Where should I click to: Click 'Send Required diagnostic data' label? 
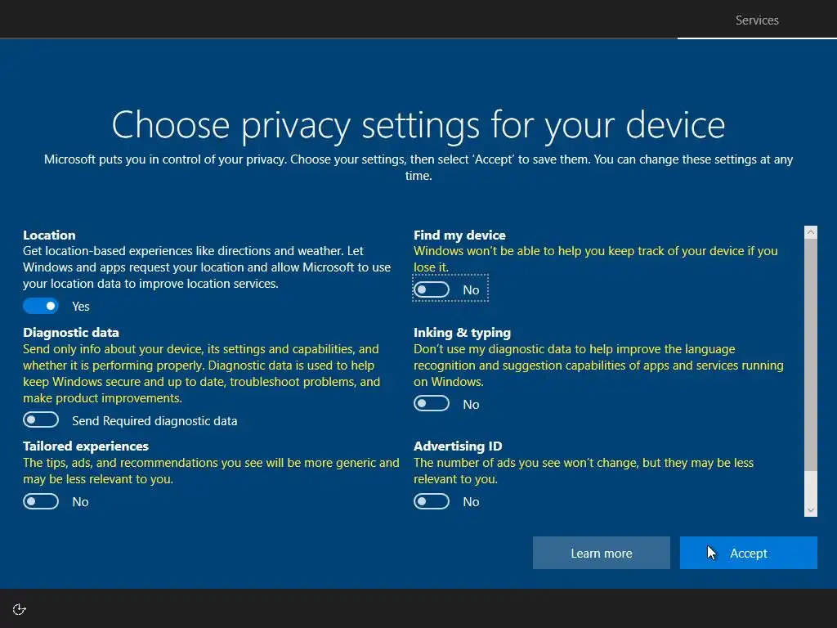point(154,421)
